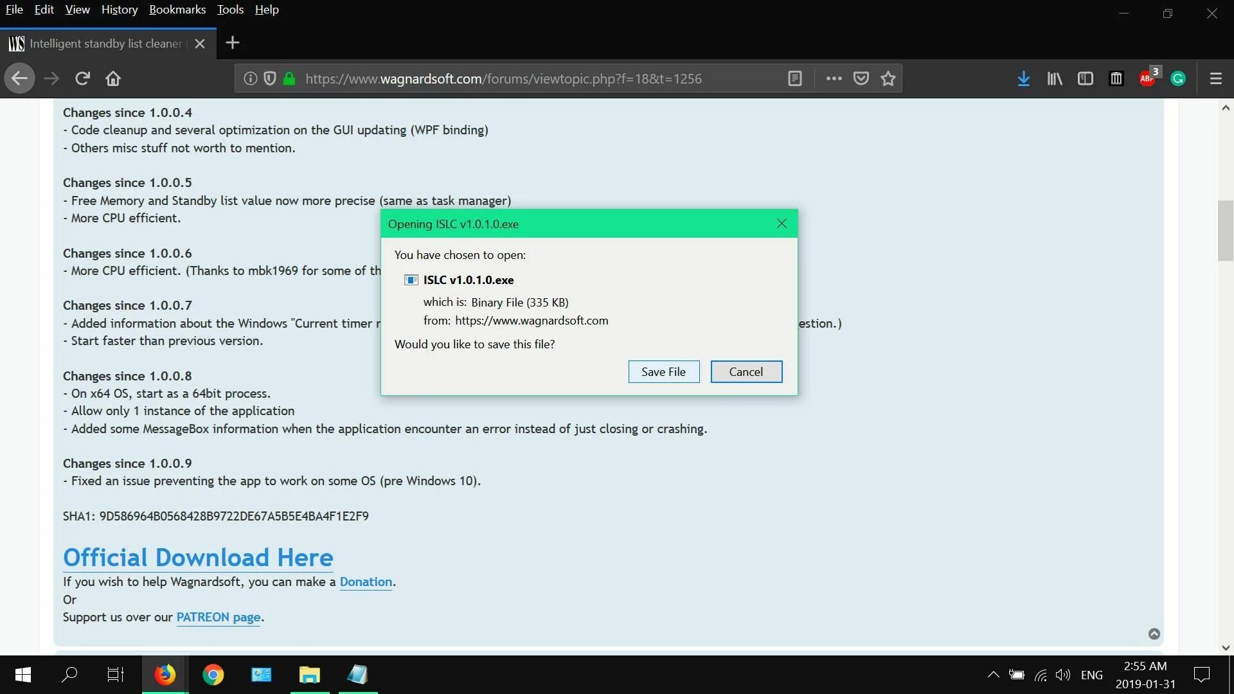The image size is (1234, 694).
Task: Bookmark this page with star icon
Action: [888, 78]
